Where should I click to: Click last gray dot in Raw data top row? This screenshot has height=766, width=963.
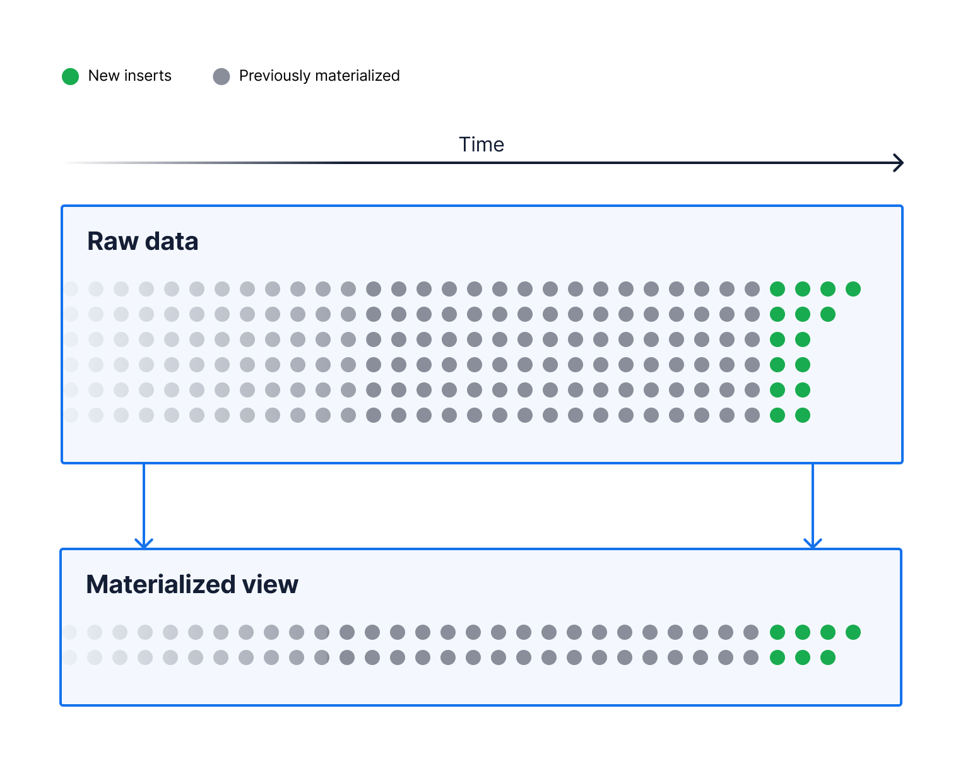[x=752, y=289]
